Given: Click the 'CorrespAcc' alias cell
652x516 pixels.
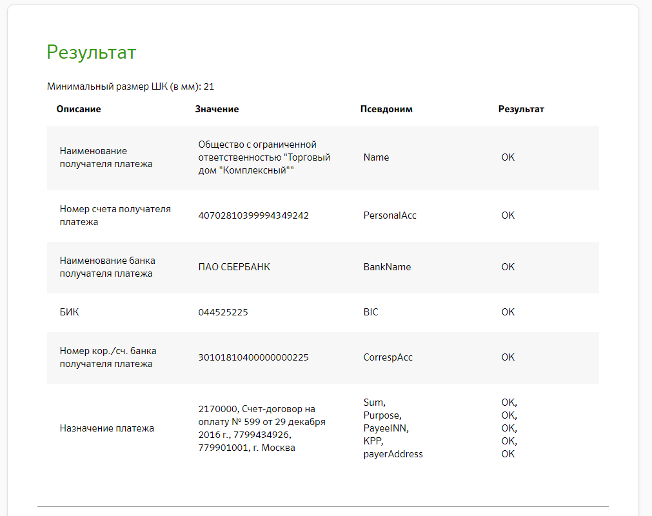Looking at the screenshot, I should (388, 357).
